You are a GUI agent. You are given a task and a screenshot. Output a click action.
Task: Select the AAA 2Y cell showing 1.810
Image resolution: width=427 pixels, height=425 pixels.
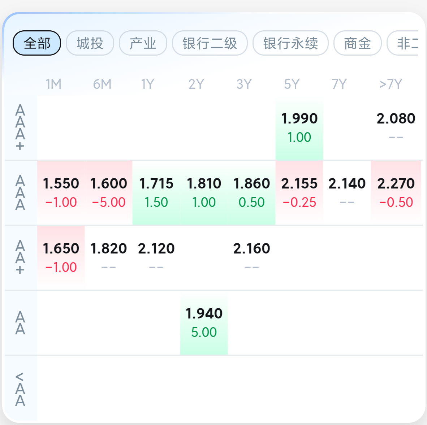click(x=204, y=193)
